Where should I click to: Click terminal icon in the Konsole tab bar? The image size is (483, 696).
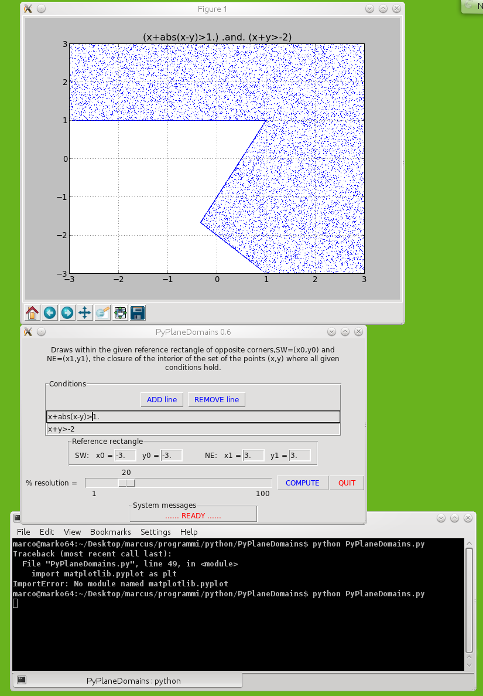[x=21, y=680]
